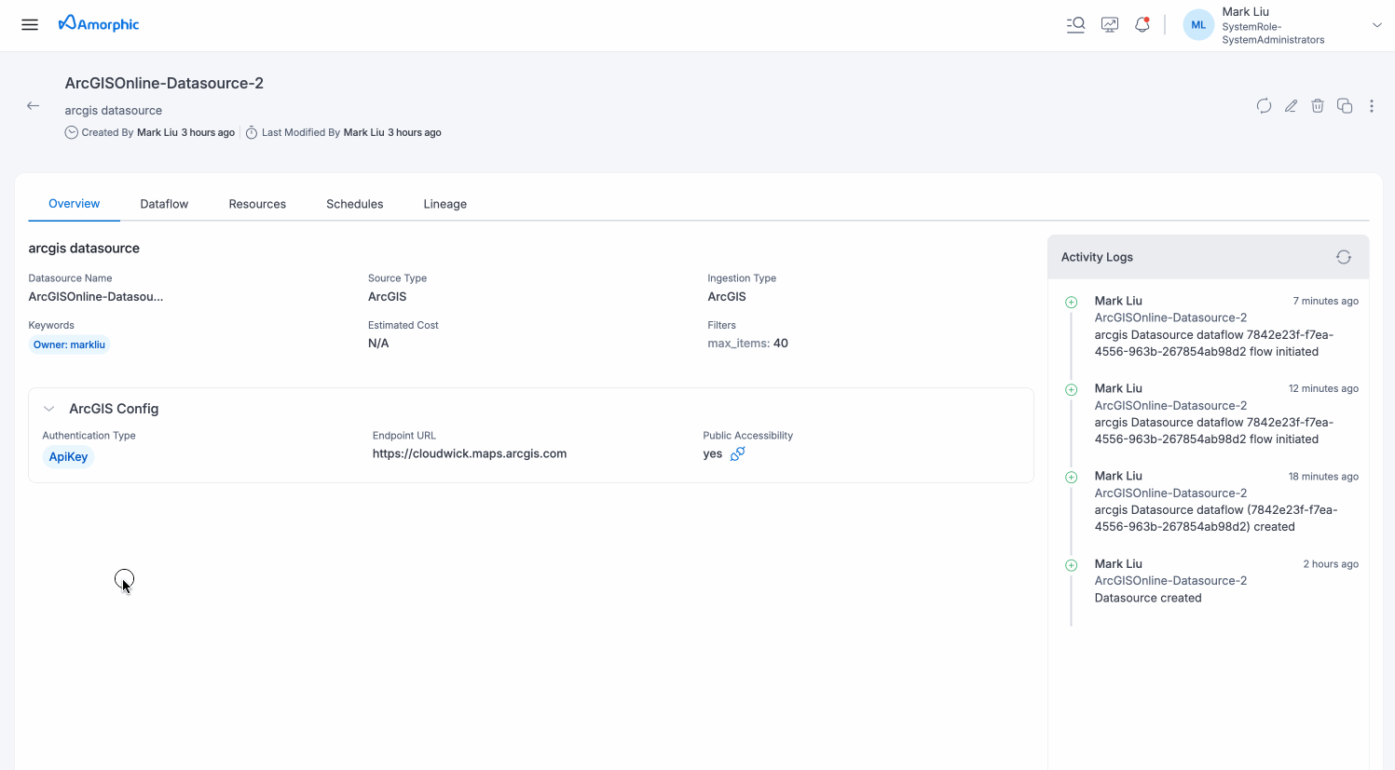Refresh the Activity Logs panel
Screen dimensions: 1395x770
(1343, 257)
